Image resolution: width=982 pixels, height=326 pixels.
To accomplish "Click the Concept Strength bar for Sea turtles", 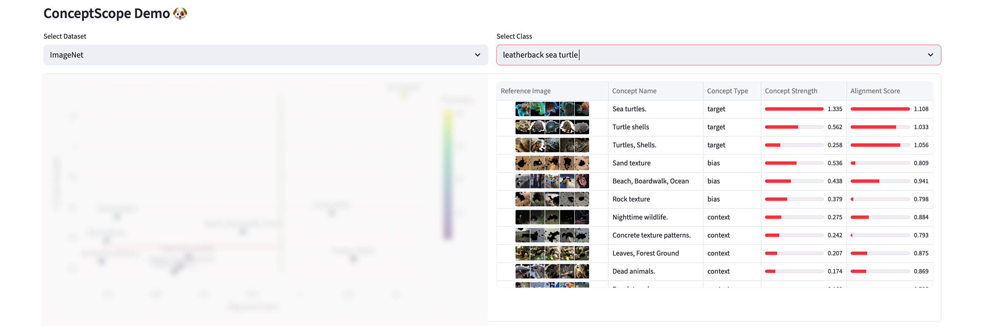I will (794, 108).
